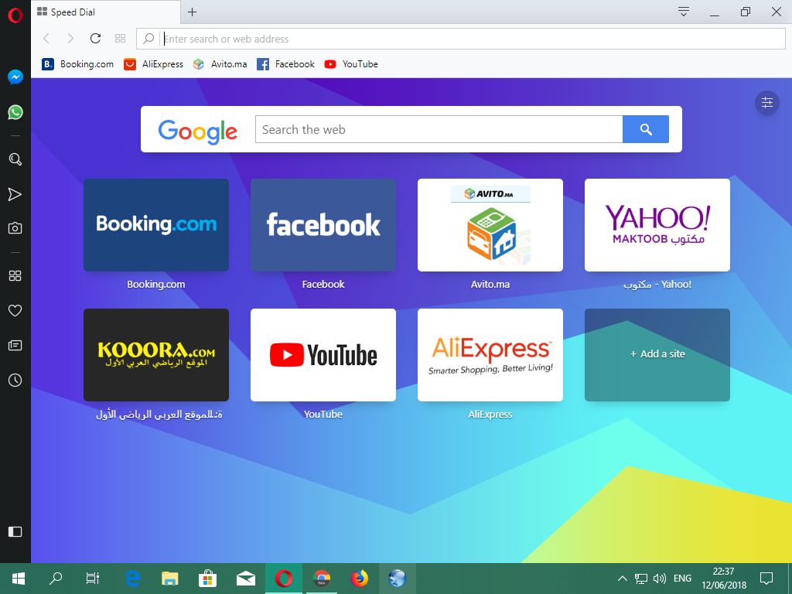
Task: Reload the current page
Action: point(95,39)
